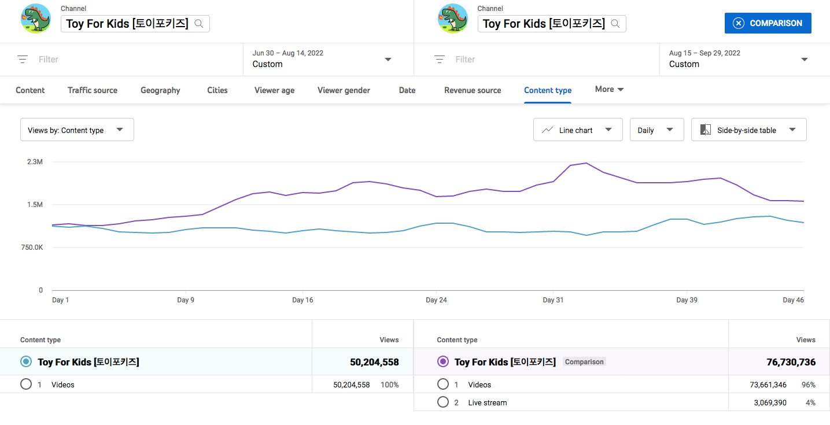830x425 pixels.
Task: Select the blue Toy For Kids radio button
Action: [26, 362]
